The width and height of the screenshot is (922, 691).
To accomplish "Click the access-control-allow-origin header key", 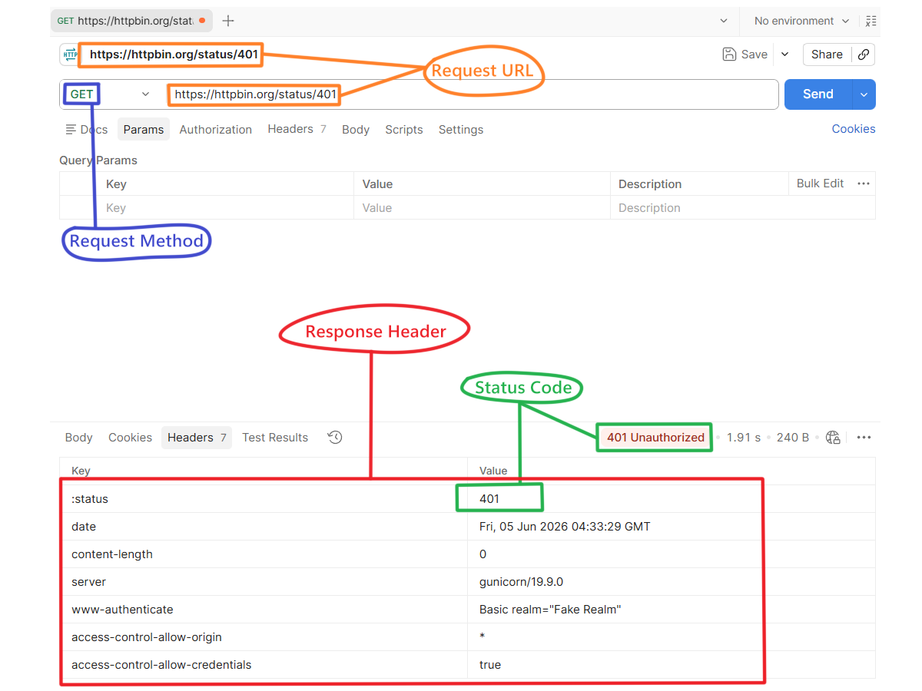I will point(147,637).
